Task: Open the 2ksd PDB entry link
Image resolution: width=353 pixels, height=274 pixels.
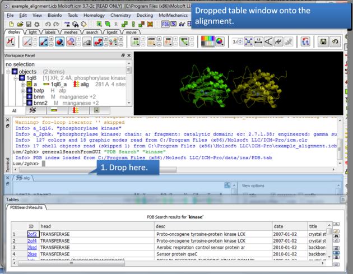Action: tap(32, 247)
